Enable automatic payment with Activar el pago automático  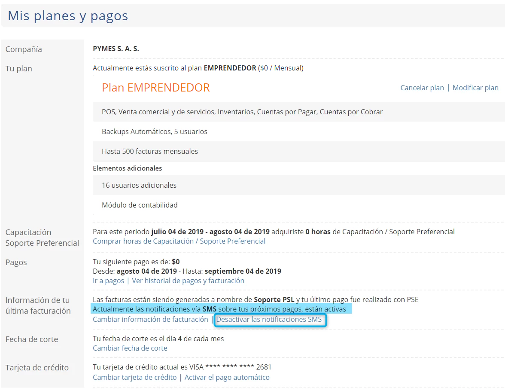point(227,377)
